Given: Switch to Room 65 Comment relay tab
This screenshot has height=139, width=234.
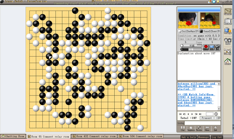Looking at the screenshot, I should [49, 136].
